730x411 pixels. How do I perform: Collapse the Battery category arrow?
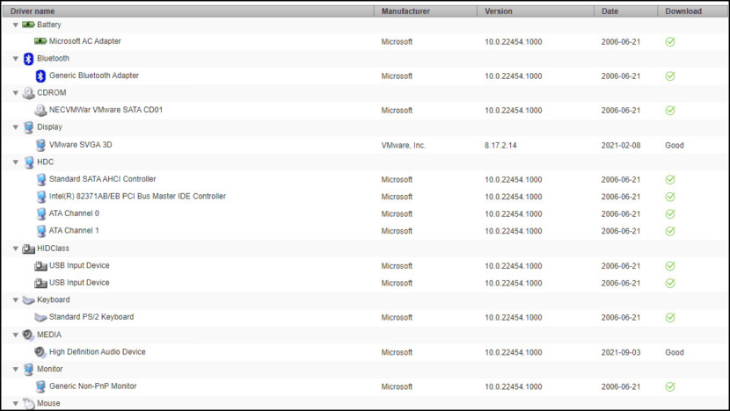pyautogui.click(x=15, y=25)
